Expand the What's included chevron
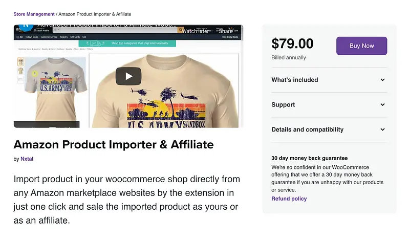 382,80
